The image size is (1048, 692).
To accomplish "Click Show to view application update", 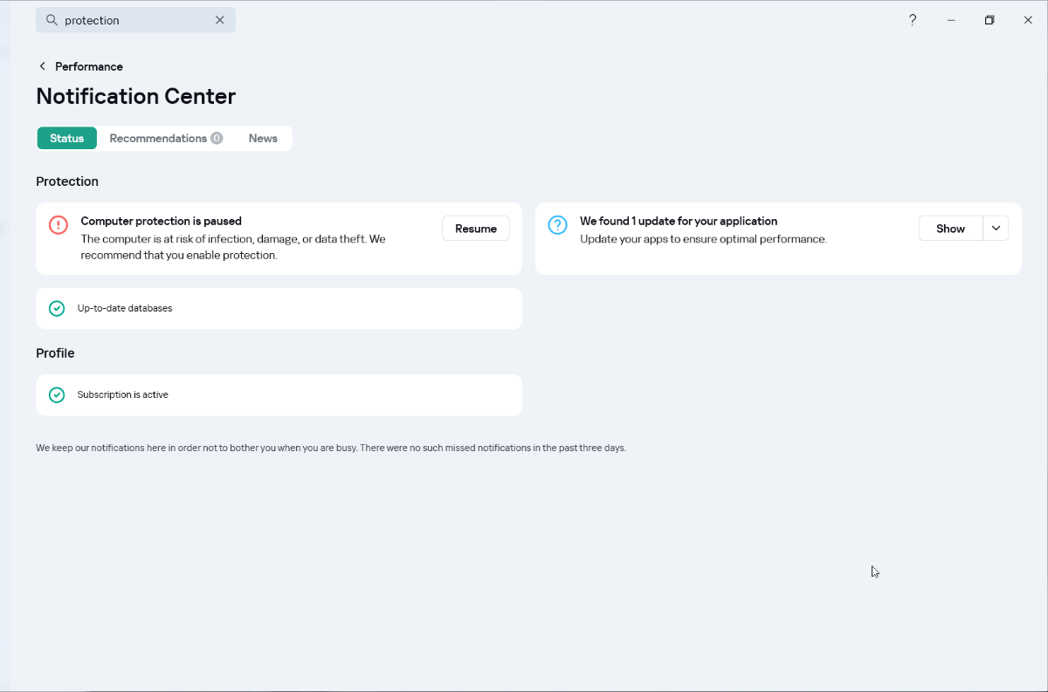I will tap(950, 229).
